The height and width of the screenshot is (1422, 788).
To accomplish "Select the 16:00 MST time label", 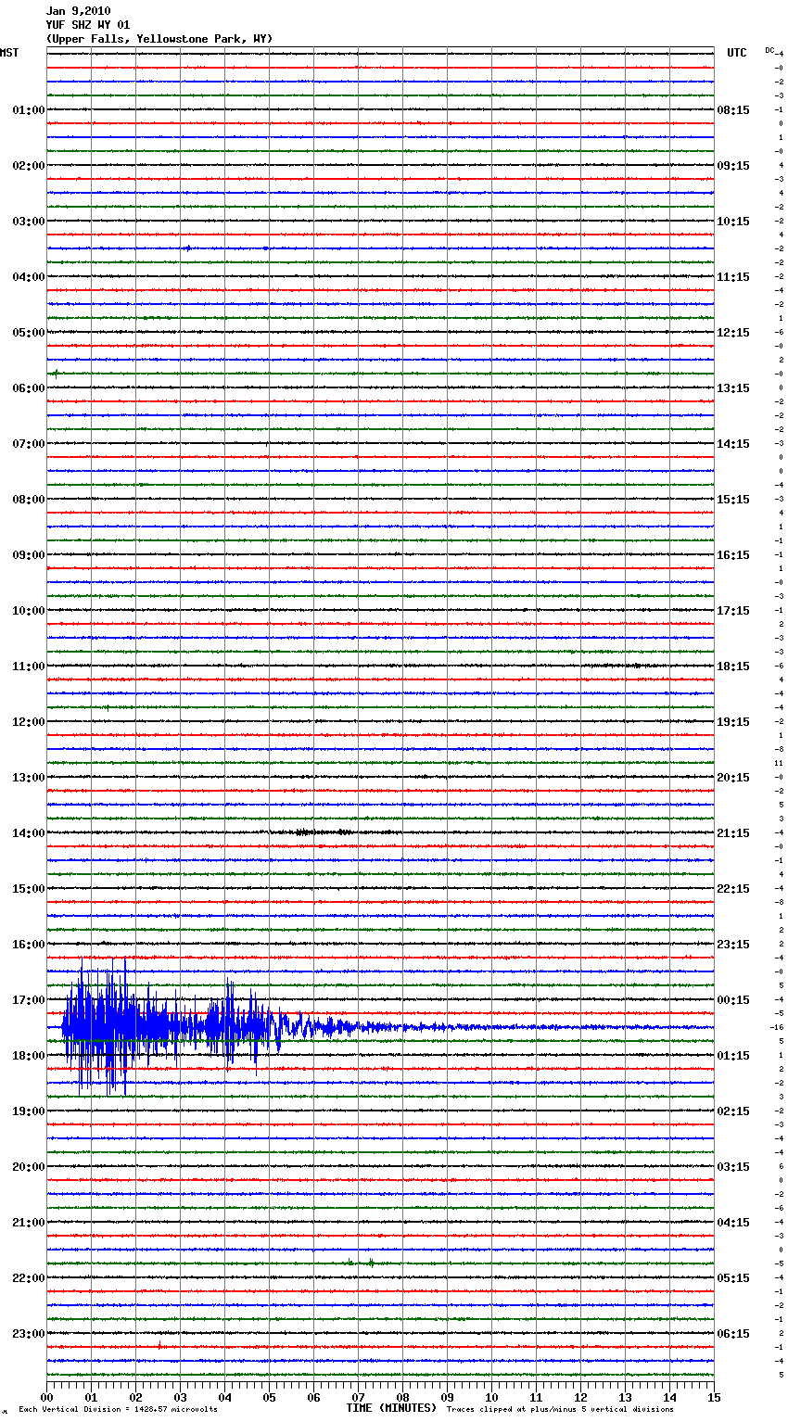I will click(x=29, y=945).
